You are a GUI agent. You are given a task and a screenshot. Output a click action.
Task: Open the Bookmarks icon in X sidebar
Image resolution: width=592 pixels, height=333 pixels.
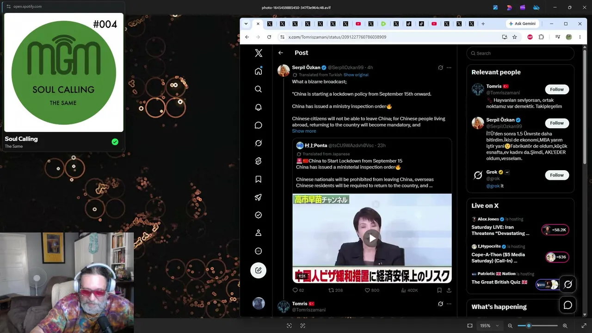point(259,179)
